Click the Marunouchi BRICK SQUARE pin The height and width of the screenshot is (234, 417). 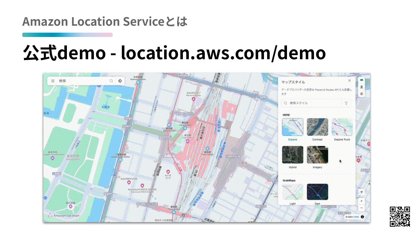pos(142,186)
